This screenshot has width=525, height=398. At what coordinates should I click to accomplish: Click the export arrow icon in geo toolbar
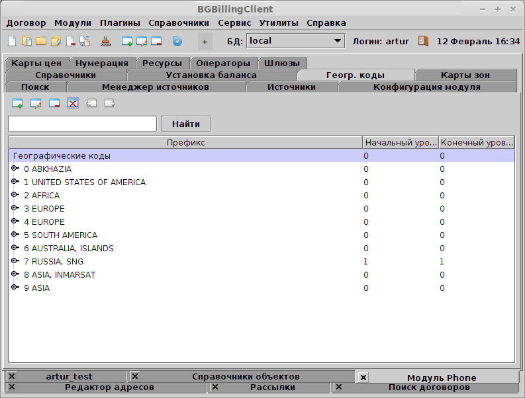point(110,103)
